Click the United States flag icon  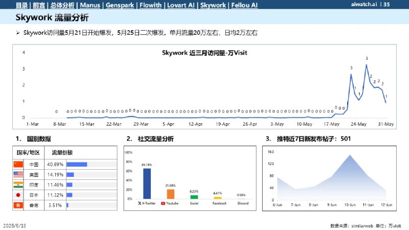(x=18, y=174)
